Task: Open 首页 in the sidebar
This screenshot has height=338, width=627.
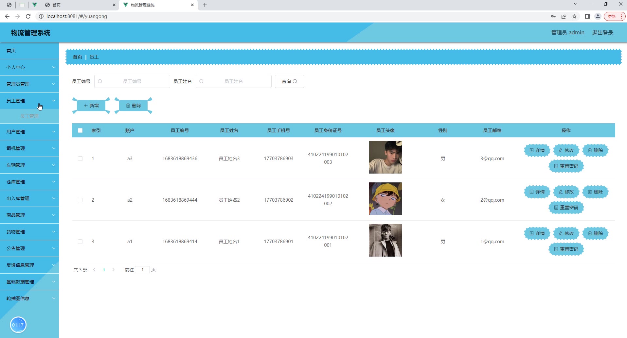Action: point(29,51)
